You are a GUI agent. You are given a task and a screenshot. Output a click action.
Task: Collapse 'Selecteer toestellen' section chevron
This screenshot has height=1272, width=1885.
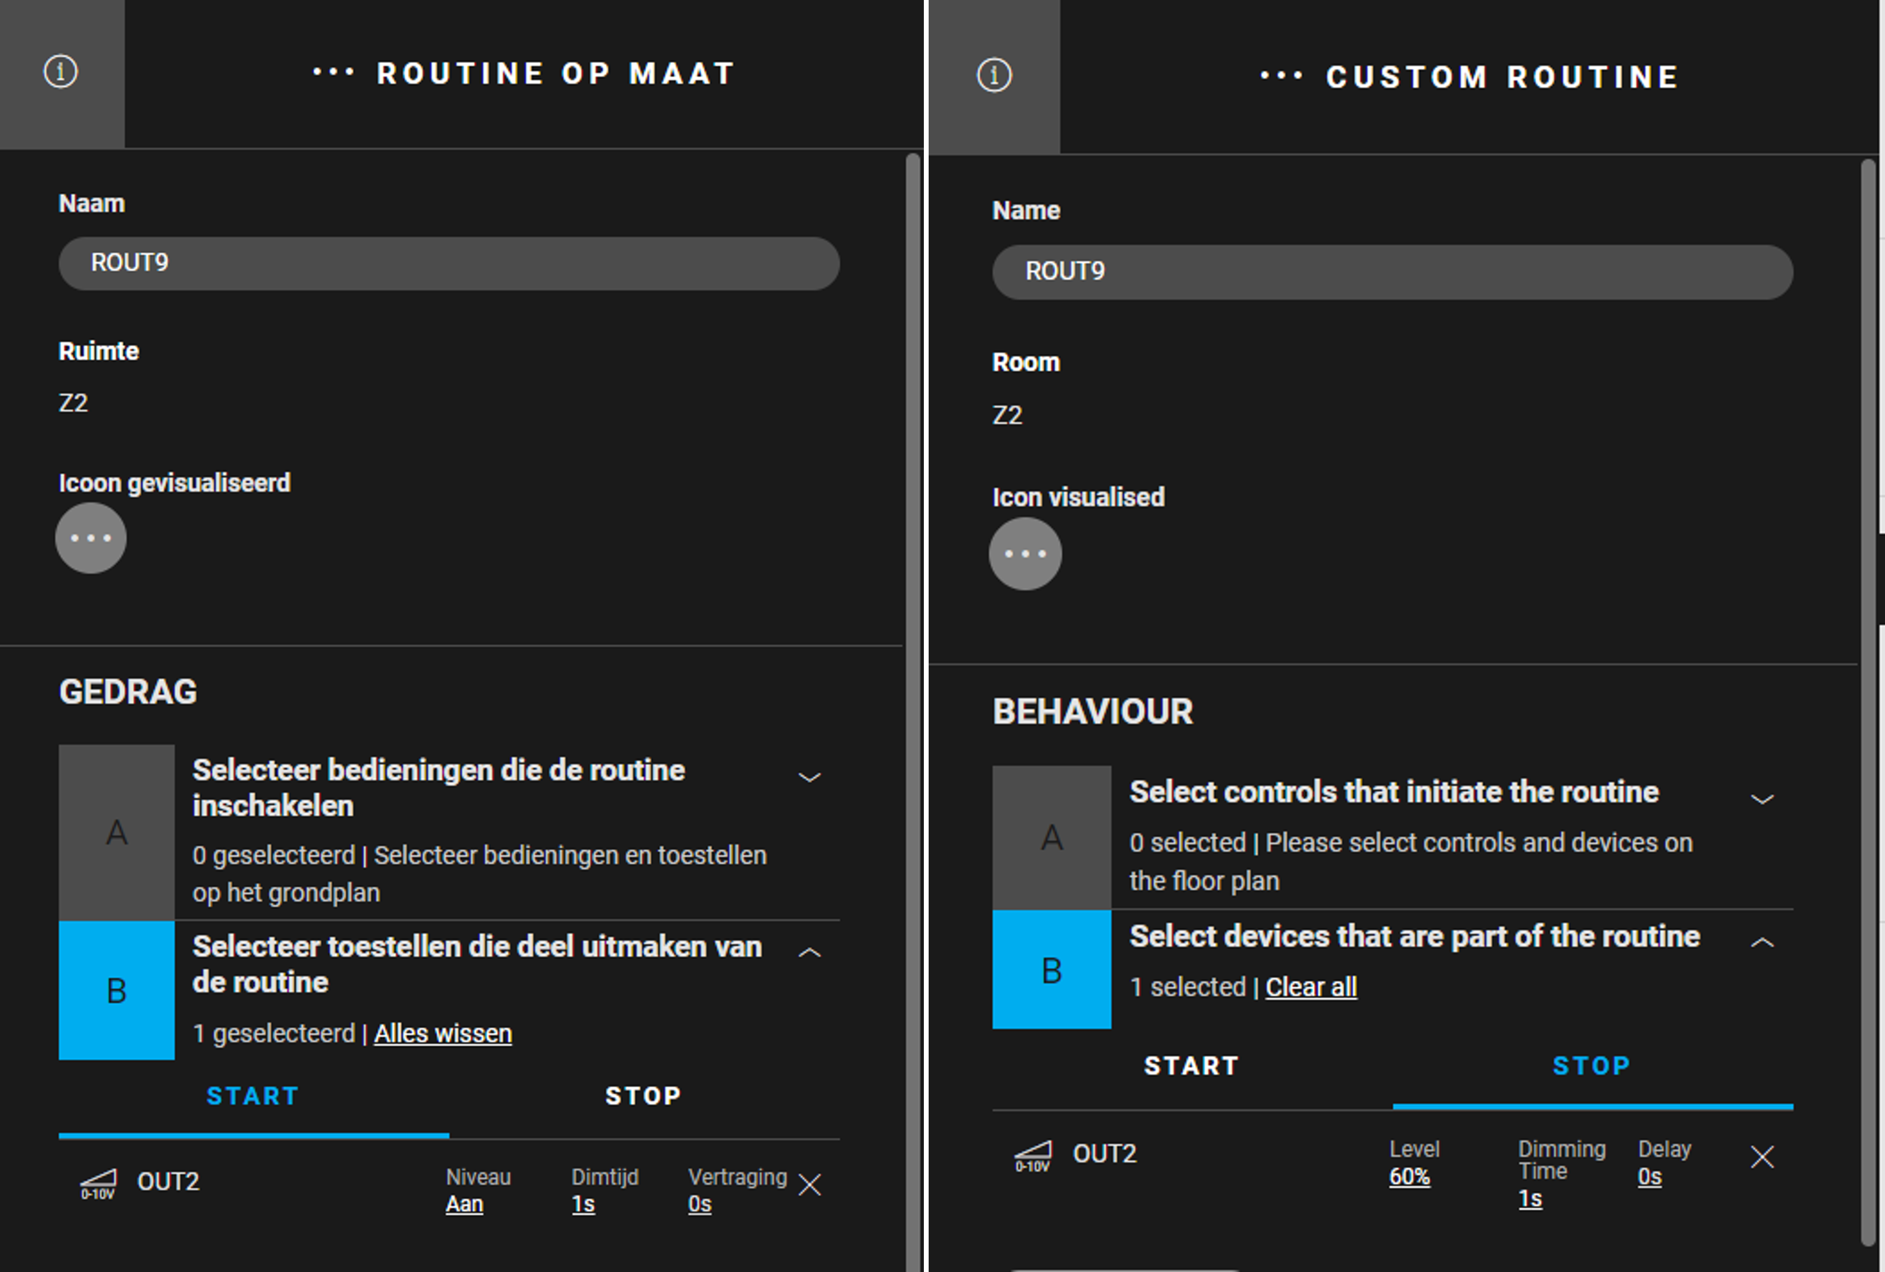pyautogui.click(x=809, y=953)
